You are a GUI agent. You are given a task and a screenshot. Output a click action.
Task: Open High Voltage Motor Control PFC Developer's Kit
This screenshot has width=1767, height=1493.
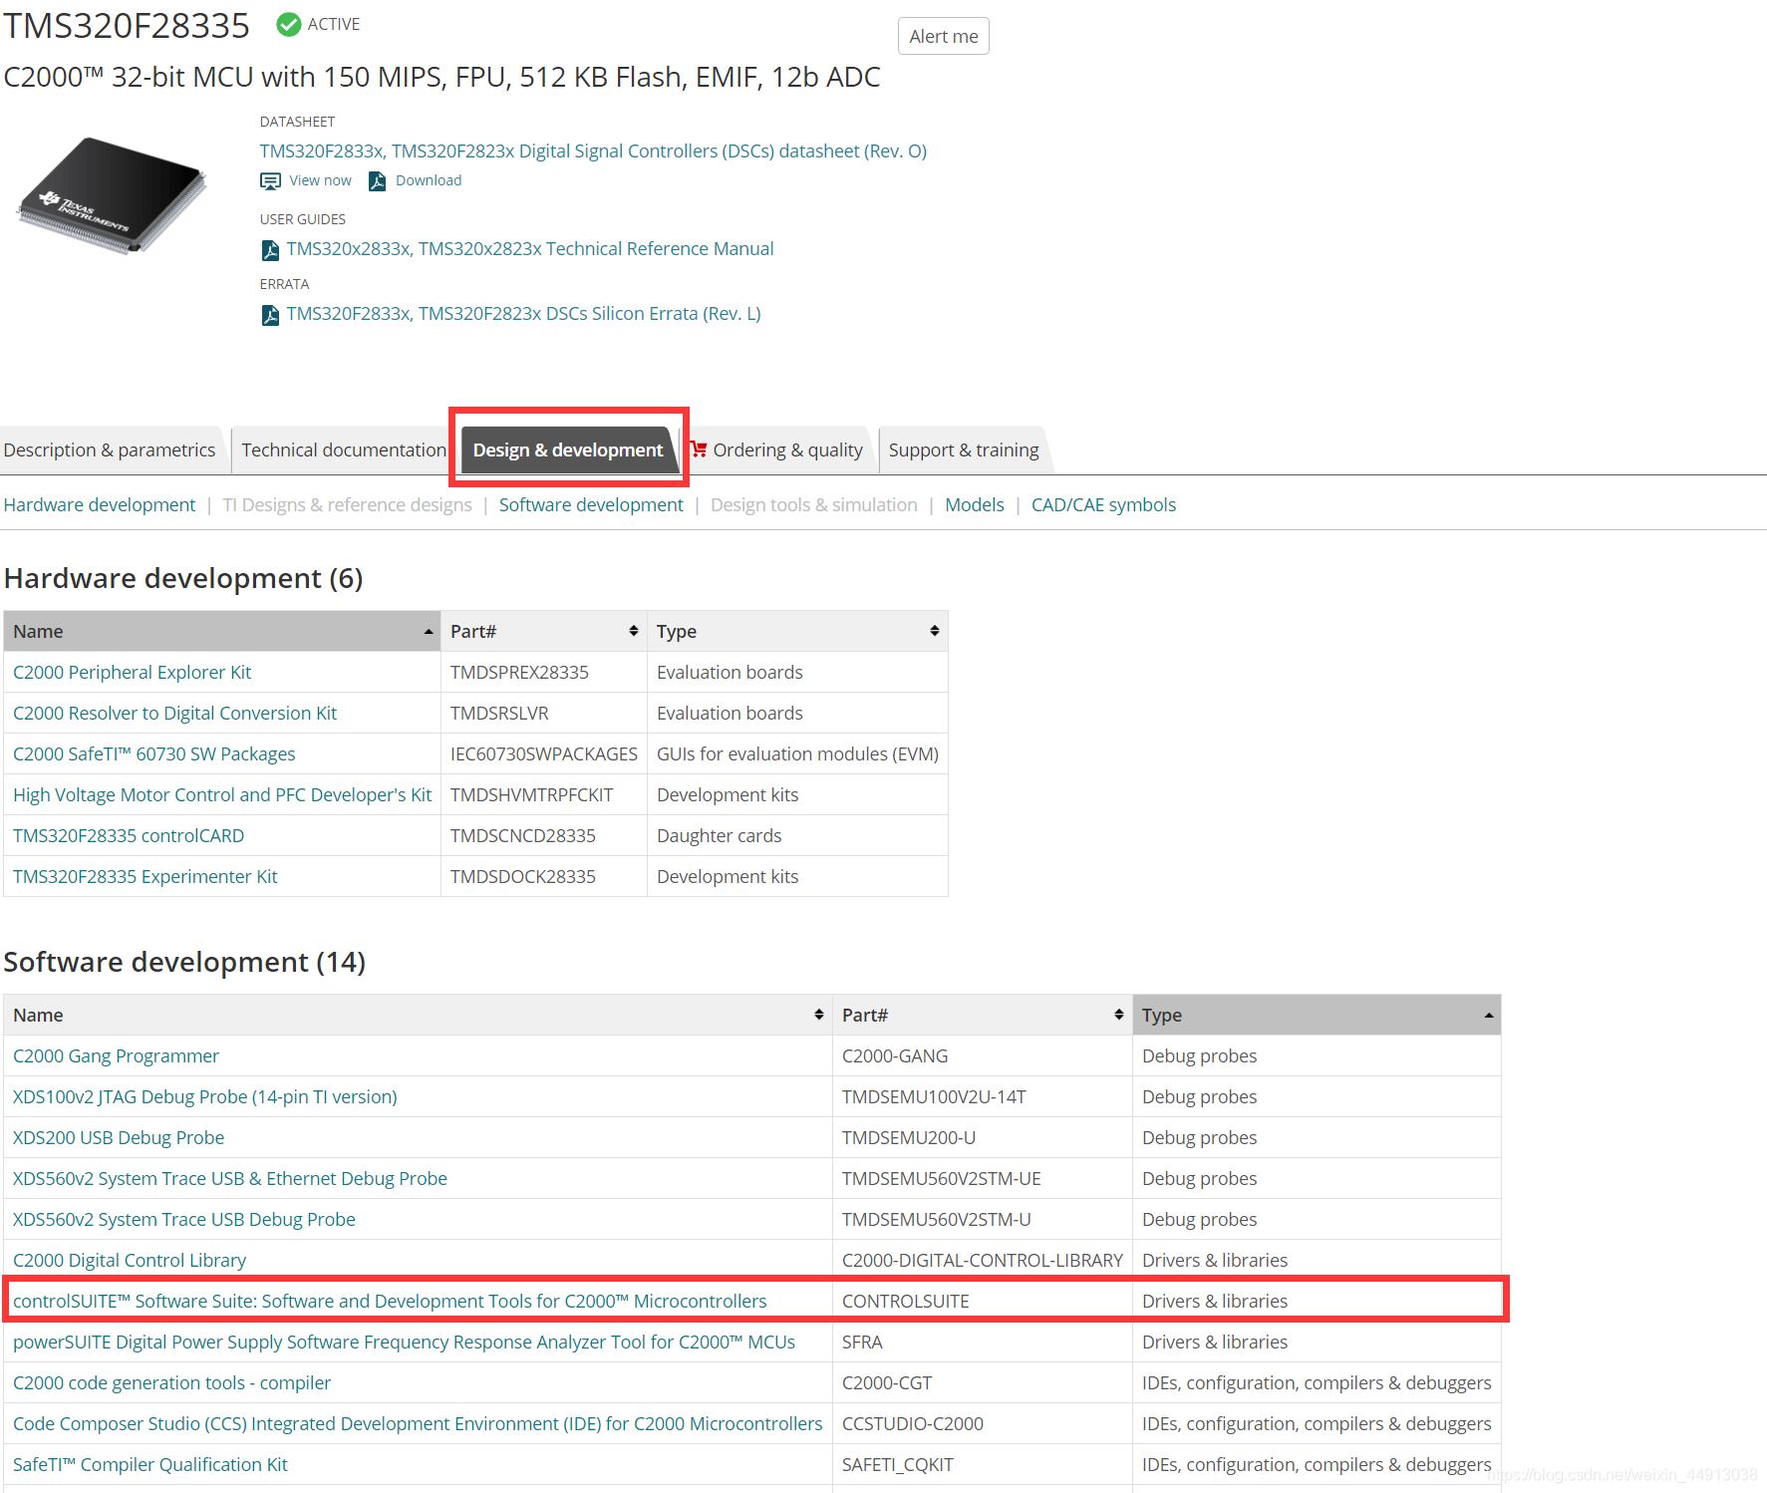[x=222, y=795]
